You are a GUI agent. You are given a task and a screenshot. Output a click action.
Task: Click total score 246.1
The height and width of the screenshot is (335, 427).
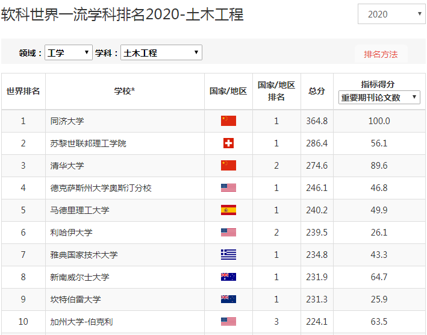[x=317, y=188]
